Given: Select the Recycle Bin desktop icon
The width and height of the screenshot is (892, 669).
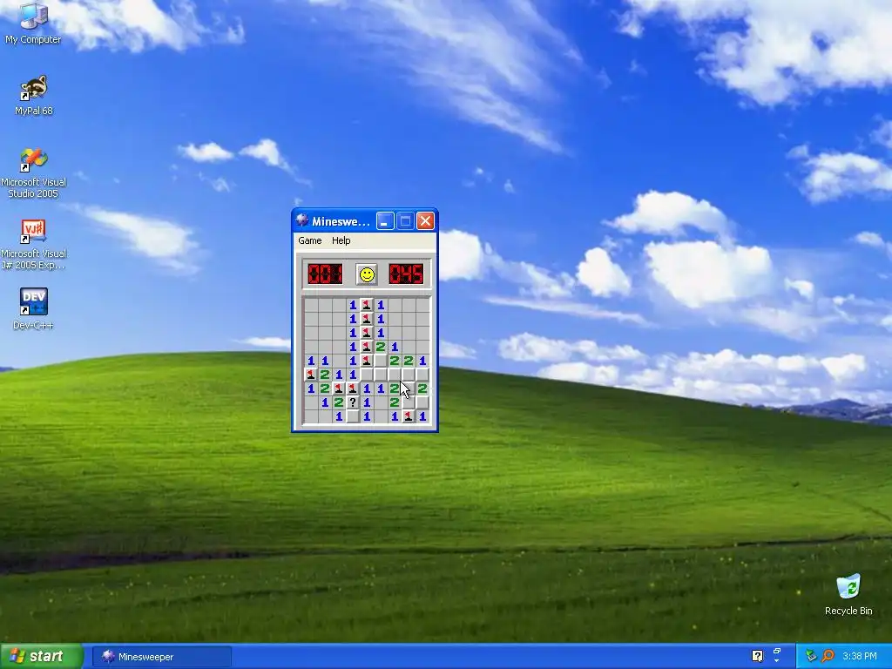Looking at the screenshot, I should click(848, 595).
